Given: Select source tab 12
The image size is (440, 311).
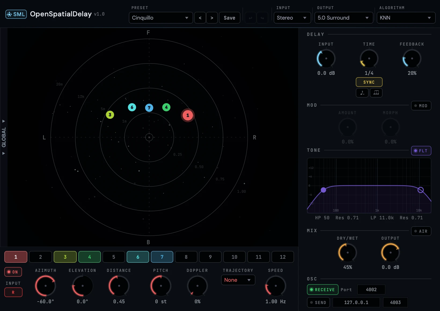Looking at the screenshot, I should pos(283,257).
